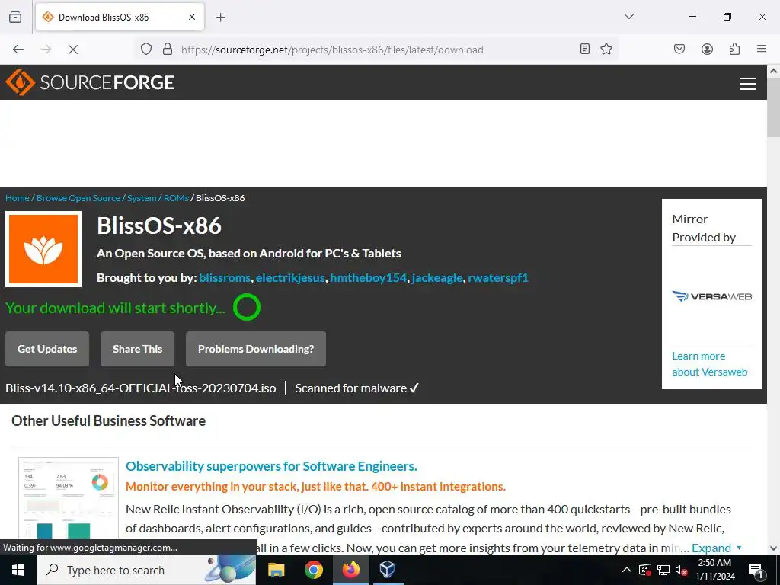The width and height of the screenshot is (780, 585).
Task: Click the Share This button
Action: pos(137,349)
